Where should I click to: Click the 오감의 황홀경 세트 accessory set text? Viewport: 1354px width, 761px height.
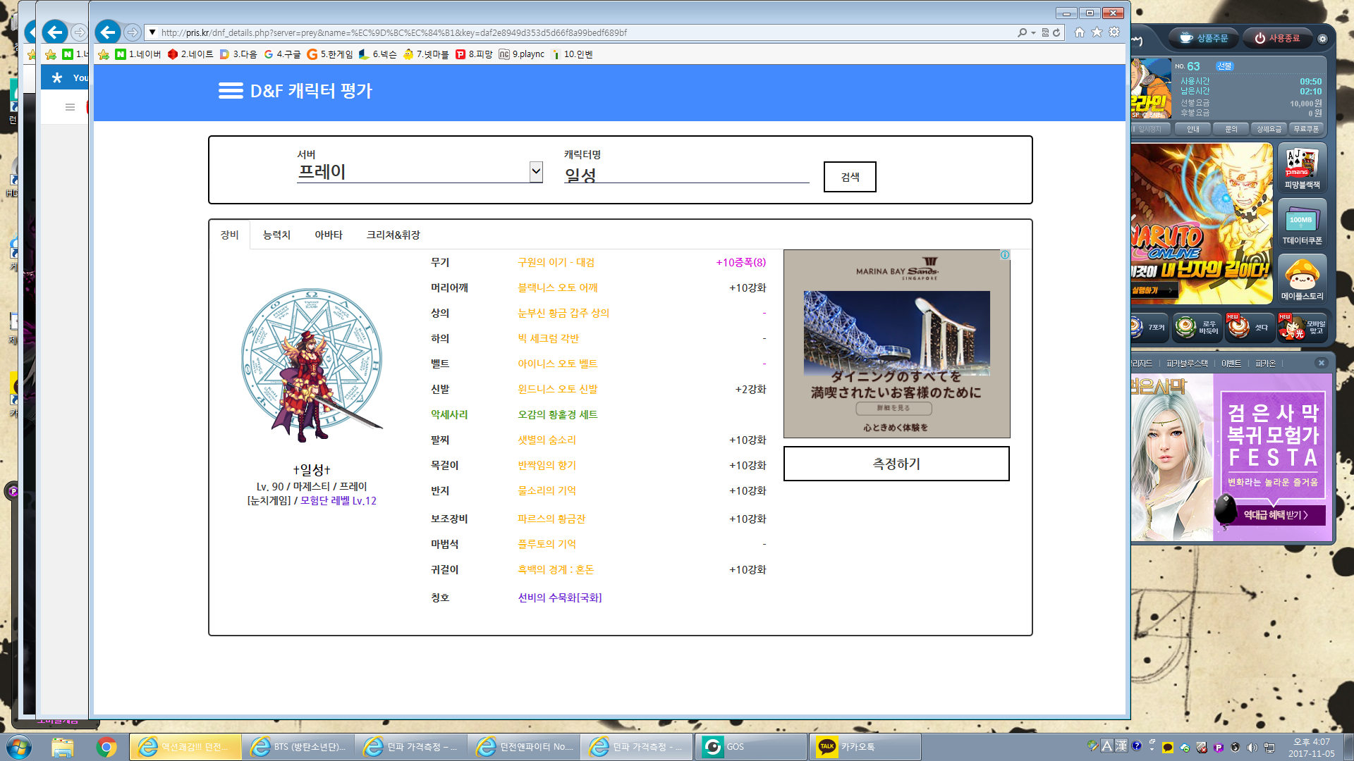(558, 414)
